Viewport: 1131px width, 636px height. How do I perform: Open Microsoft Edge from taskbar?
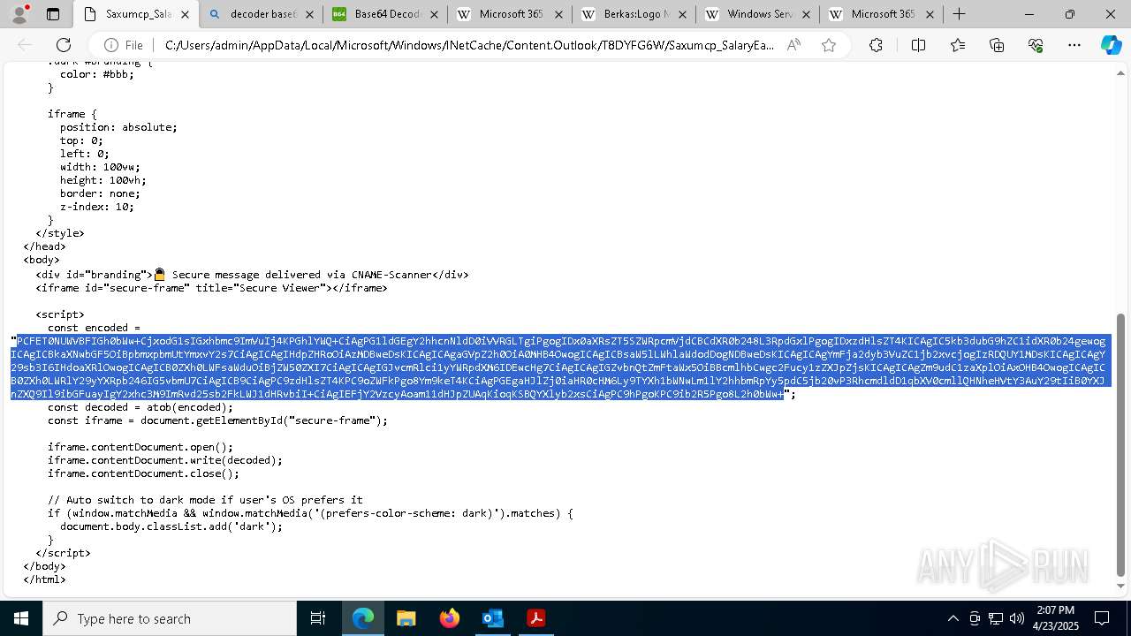pos(363,618)
